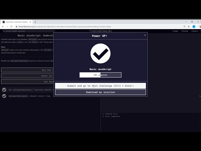Click the 50% complete progress bar
Image resolution: width=201 pixels, height=151 pixels.
click(x=100, y=75)
